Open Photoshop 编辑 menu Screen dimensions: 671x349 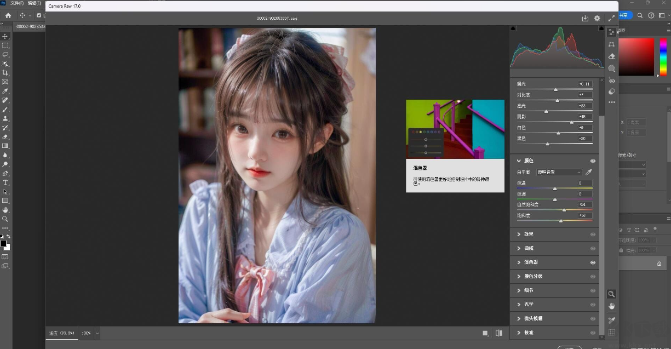(34, 3)
